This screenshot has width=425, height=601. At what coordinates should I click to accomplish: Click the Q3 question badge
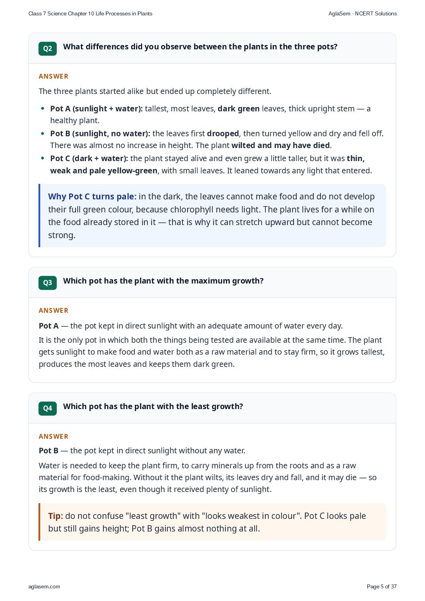[47, 283]
